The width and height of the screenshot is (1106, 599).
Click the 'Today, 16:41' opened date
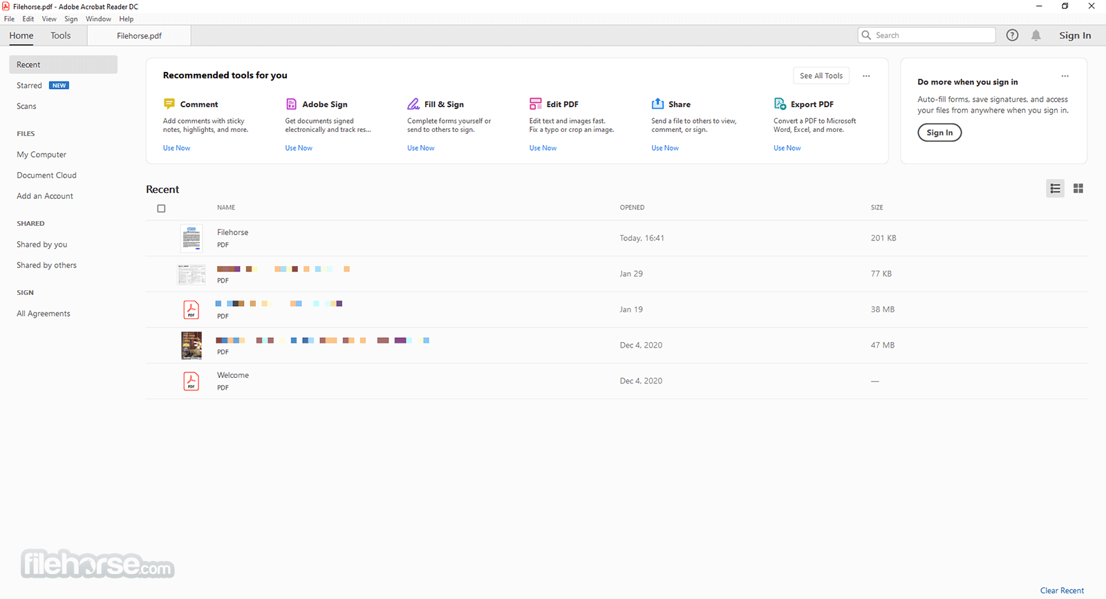(641, 238)
